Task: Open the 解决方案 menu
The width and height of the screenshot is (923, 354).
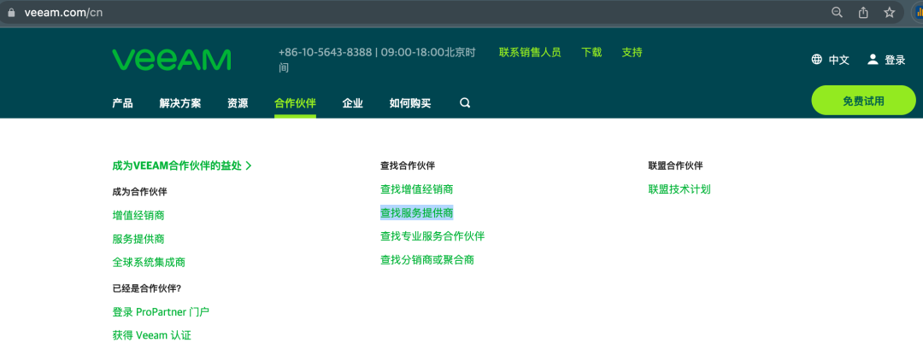Action: pos(180,103)
